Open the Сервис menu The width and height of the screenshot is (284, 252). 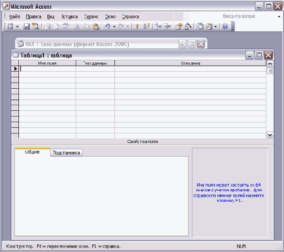(92, 17)
